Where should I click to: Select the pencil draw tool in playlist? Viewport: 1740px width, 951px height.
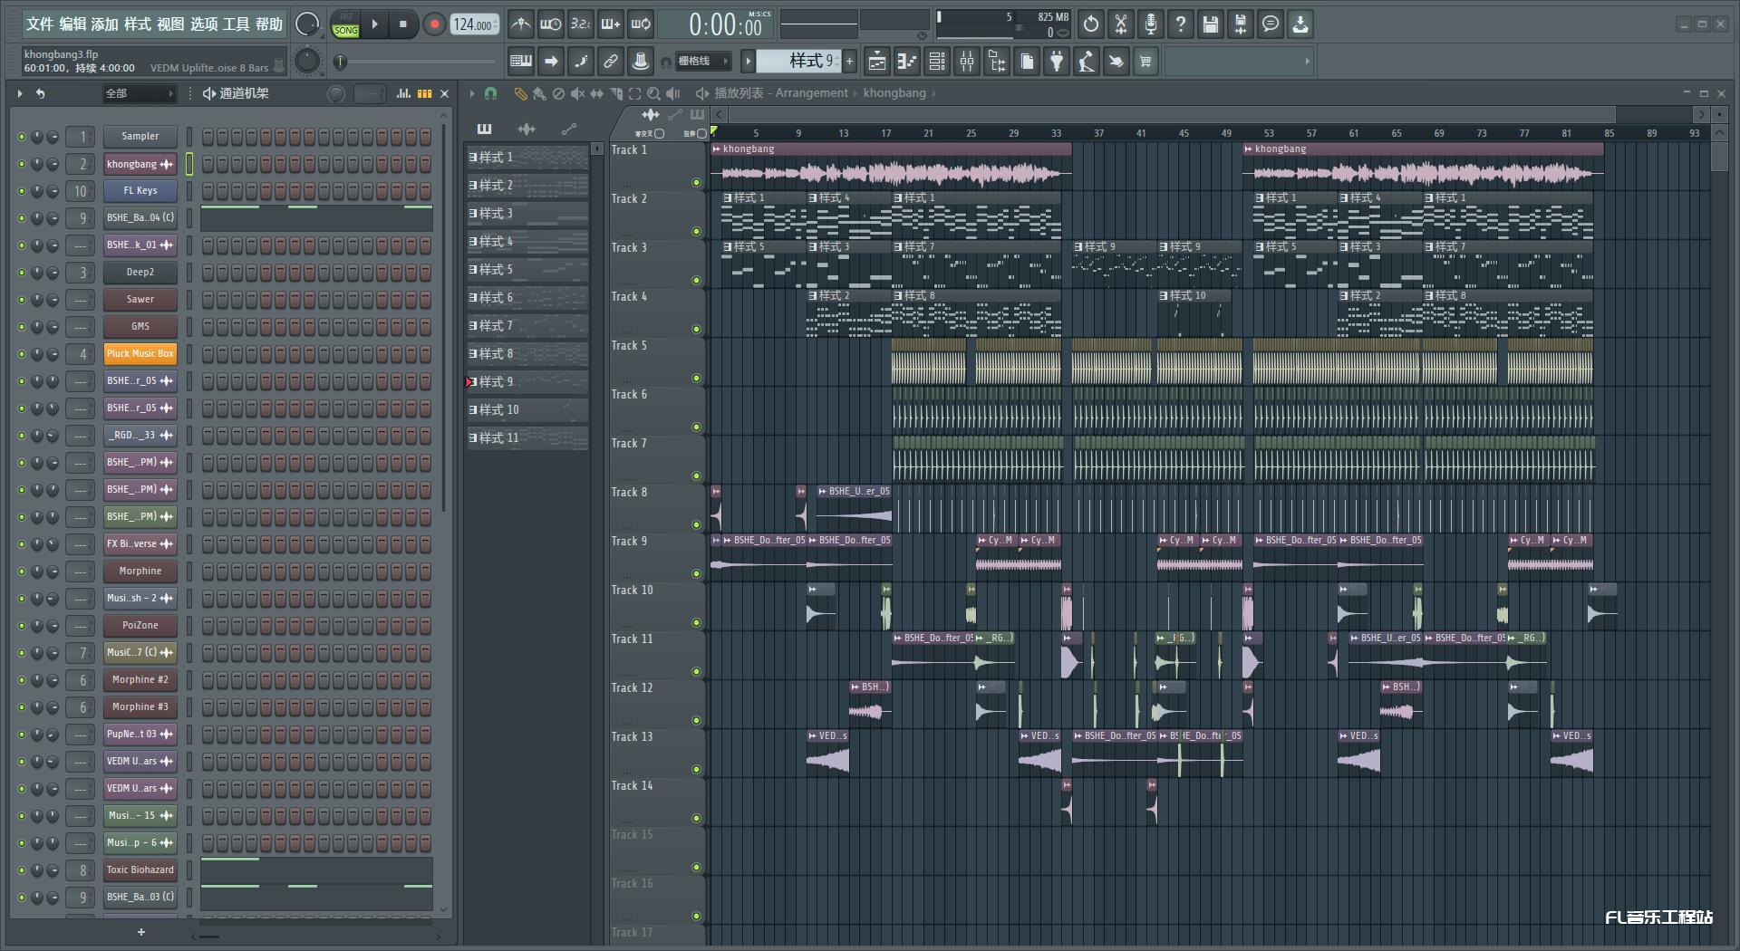tap(520, 93)
